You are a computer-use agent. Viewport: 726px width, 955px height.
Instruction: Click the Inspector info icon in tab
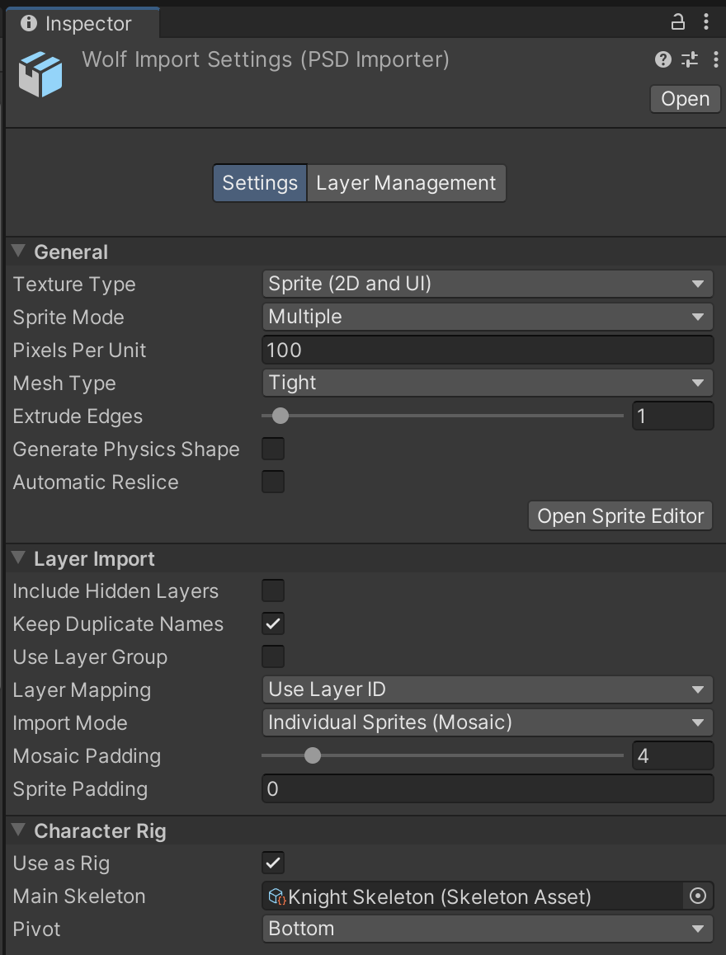pyautogui.click(x=29, y=23)
